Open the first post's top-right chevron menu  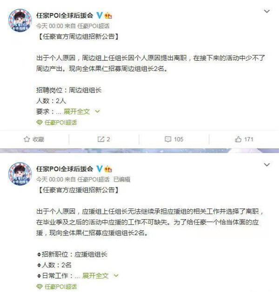[x=267, y=11]
